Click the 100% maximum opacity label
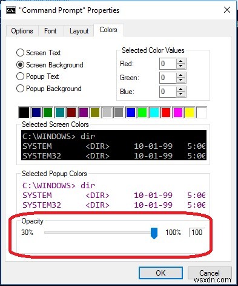Screen dimensions: 238x286 173,232
